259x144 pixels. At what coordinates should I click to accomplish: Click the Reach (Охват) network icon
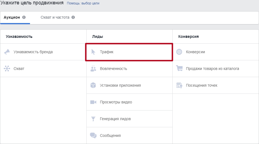tap(7, 69)
